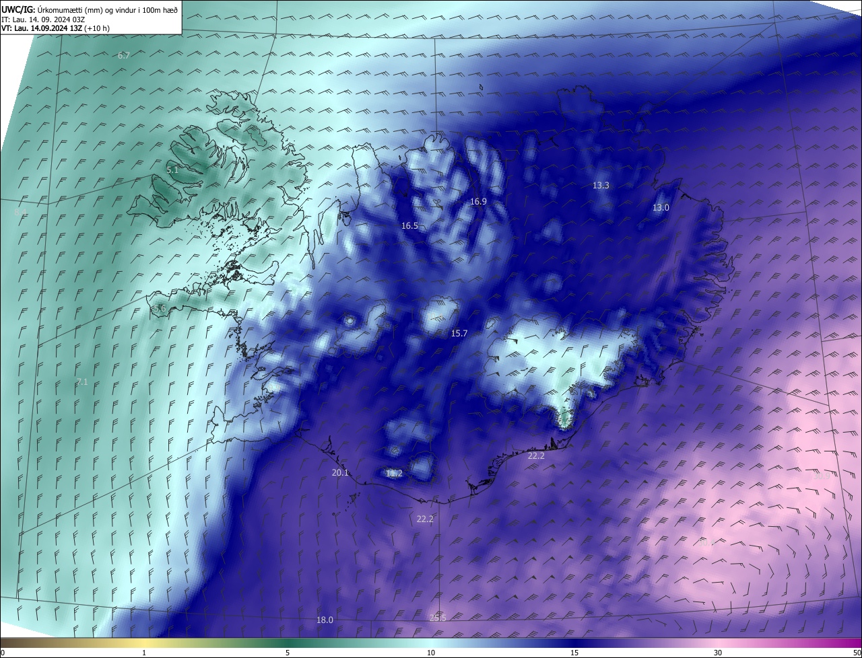This screenshot has height=658, width=862.
Task: Click the colour scale tick label 1
Action: point(144,653)
